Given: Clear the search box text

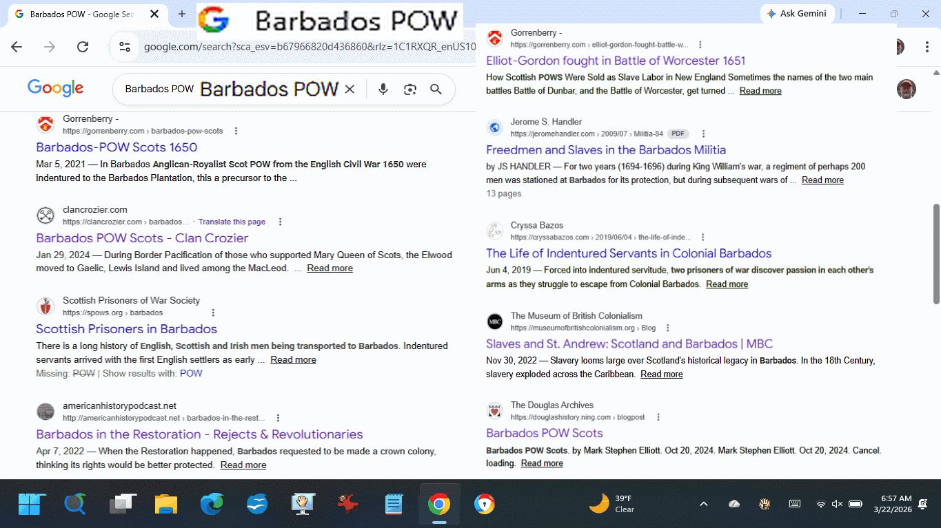Looking at the screenshot, I should click(x=350, y=89).
